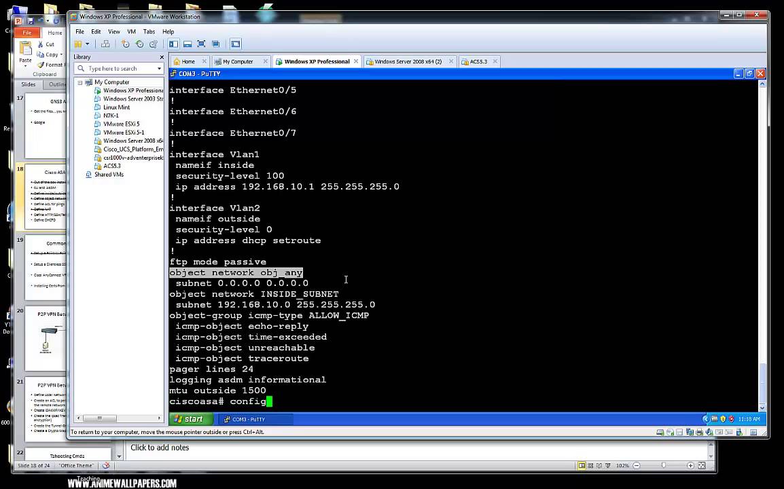Click the PowerPoint zoom in plus button
Screen dimensions: 784x489
coord(690,465)
